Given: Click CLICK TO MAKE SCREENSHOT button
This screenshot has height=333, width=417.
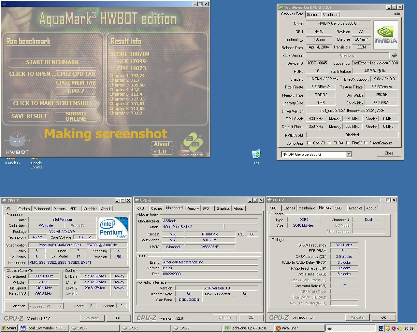Looking at the screenshot, I should pos(52,103).
